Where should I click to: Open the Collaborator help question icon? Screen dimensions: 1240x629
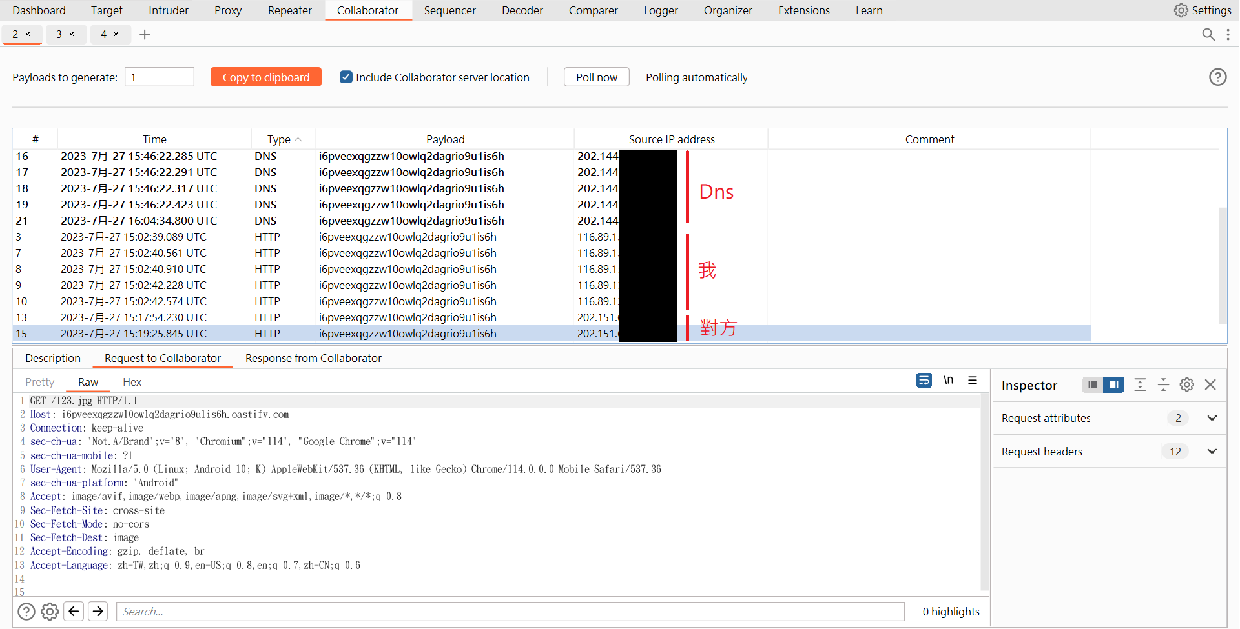(1217, 77)
